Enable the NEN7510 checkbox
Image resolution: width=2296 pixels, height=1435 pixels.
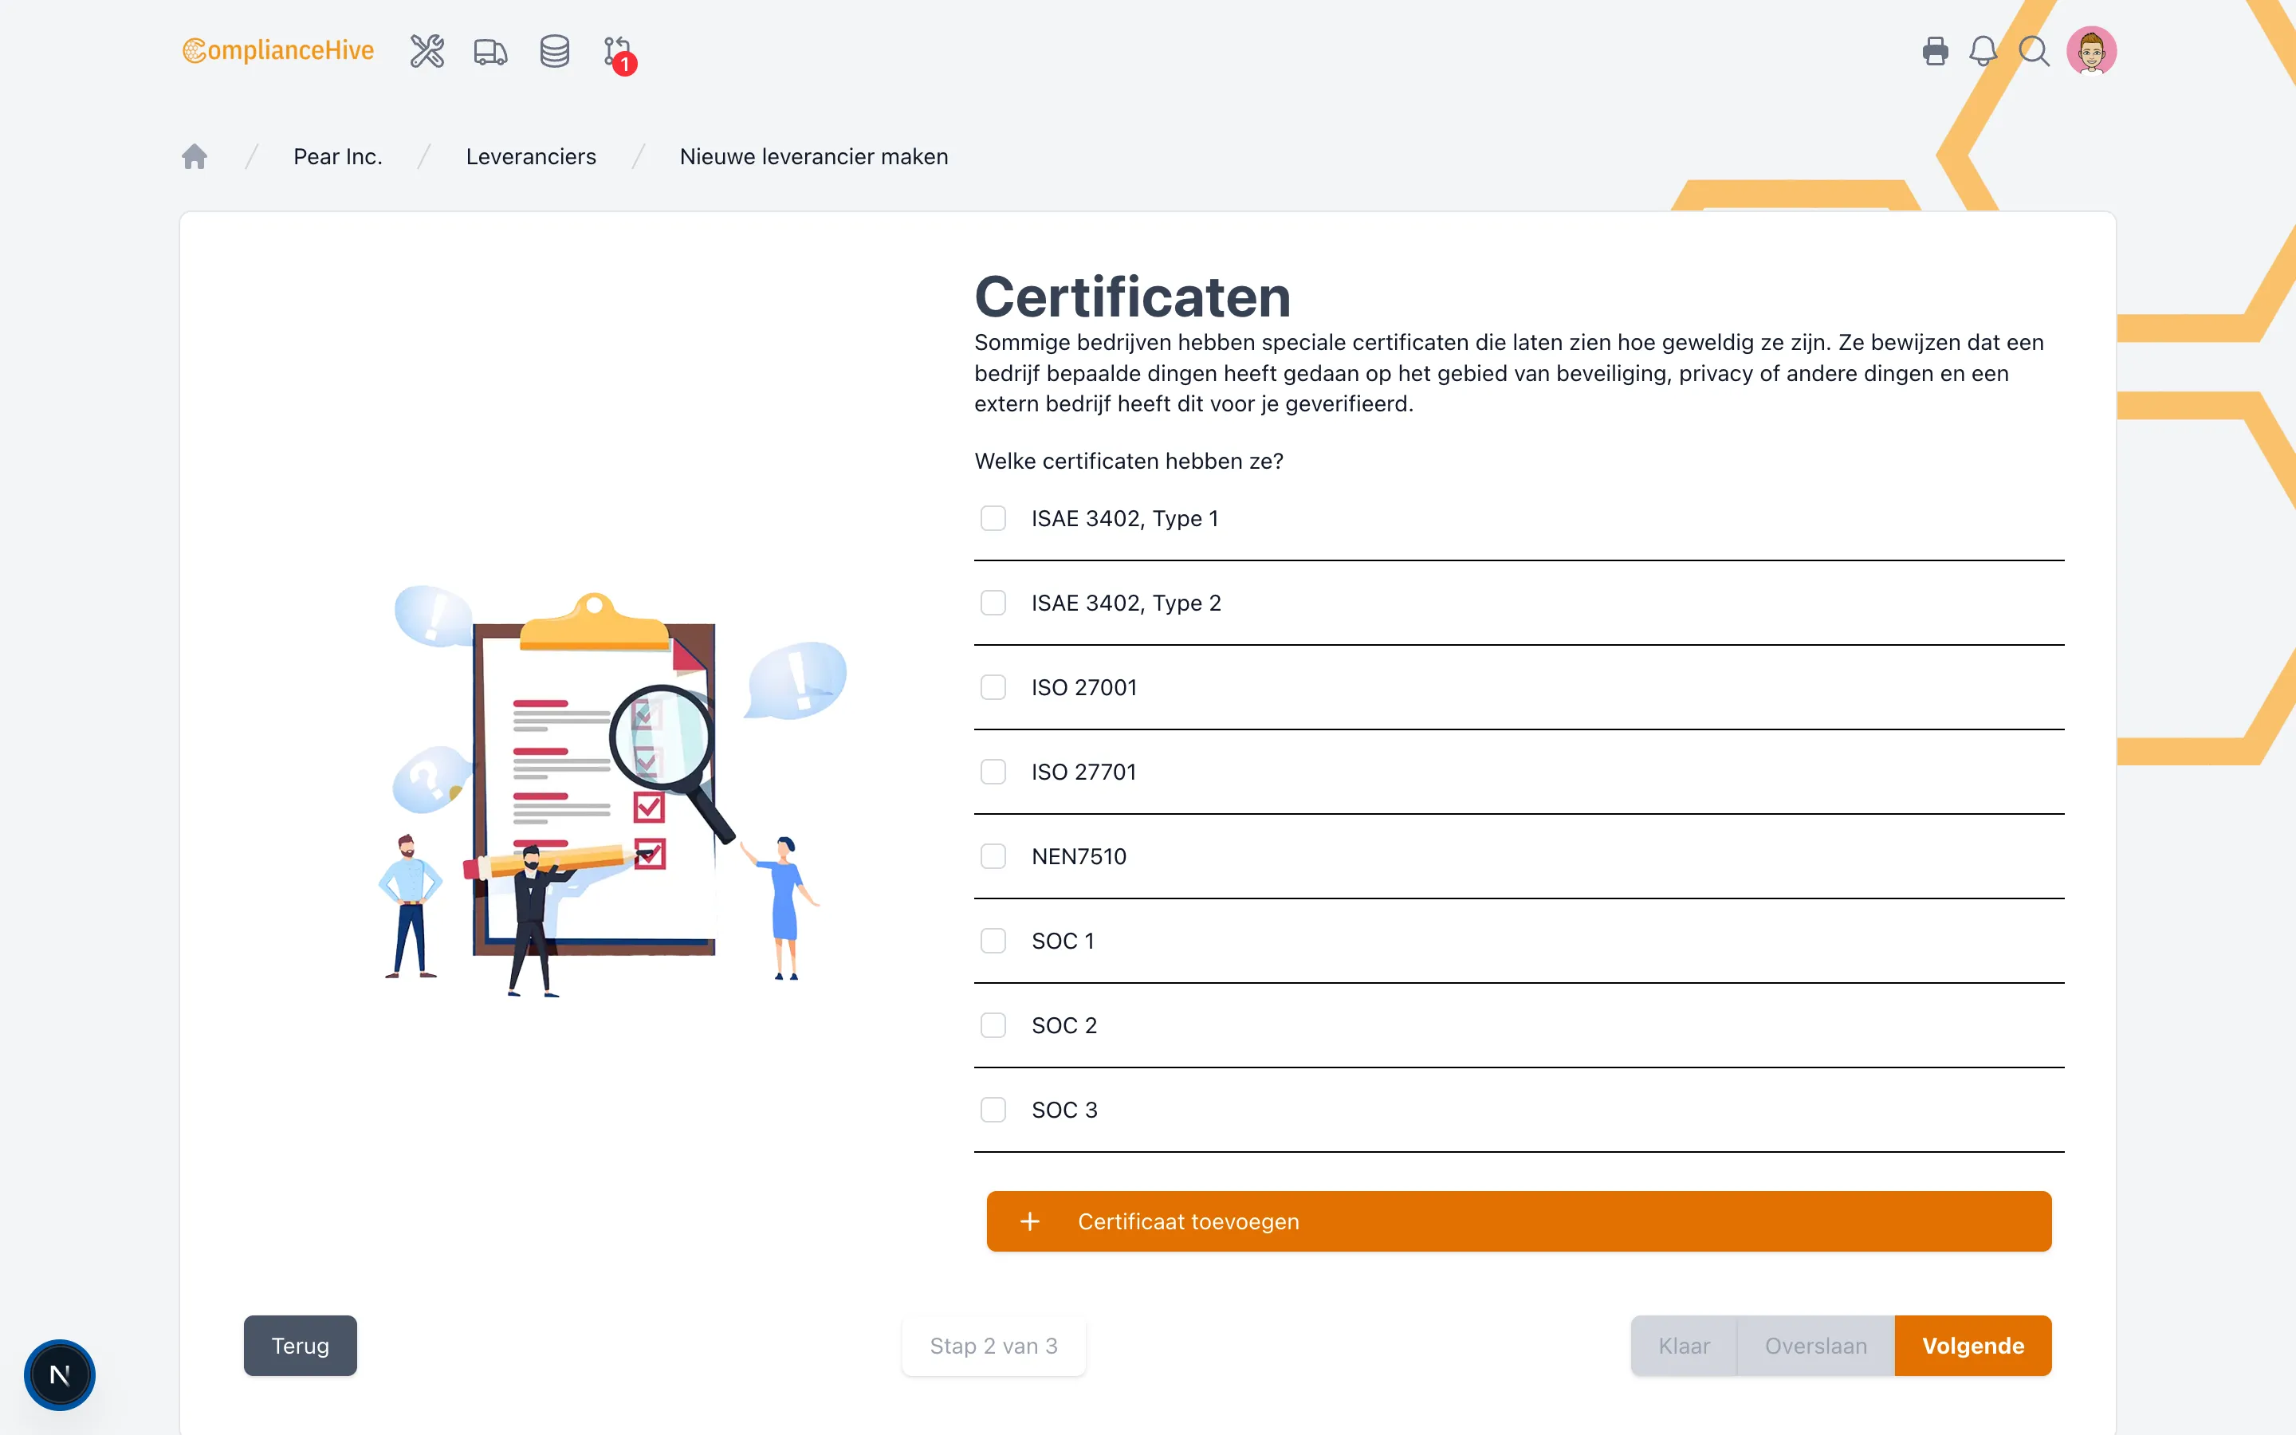993,855
